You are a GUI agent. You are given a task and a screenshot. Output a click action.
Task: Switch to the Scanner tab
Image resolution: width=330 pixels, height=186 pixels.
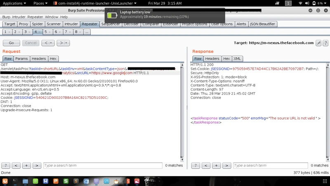(x=54, y=24)
